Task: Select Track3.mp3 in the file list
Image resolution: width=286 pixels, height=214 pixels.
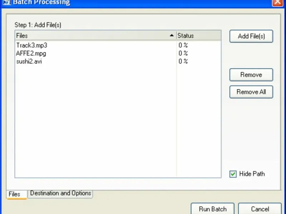Action: [32, 45]
